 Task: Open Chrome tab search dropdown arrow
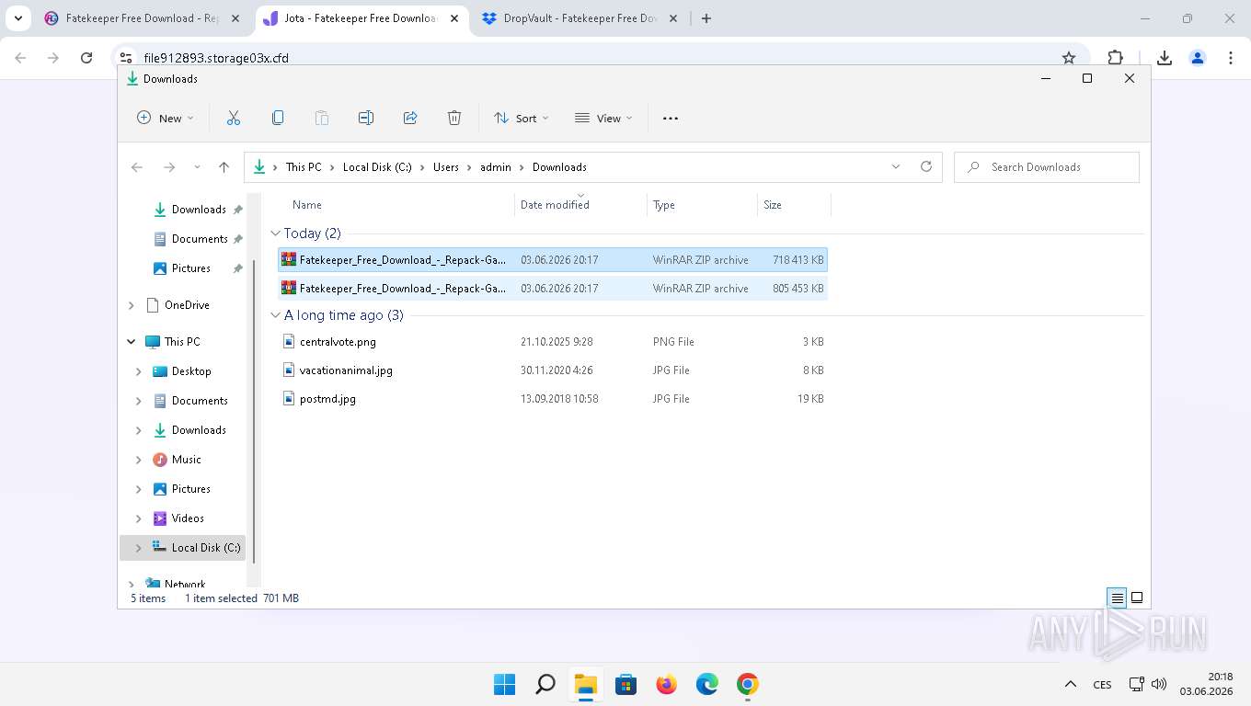coord(18,18)
